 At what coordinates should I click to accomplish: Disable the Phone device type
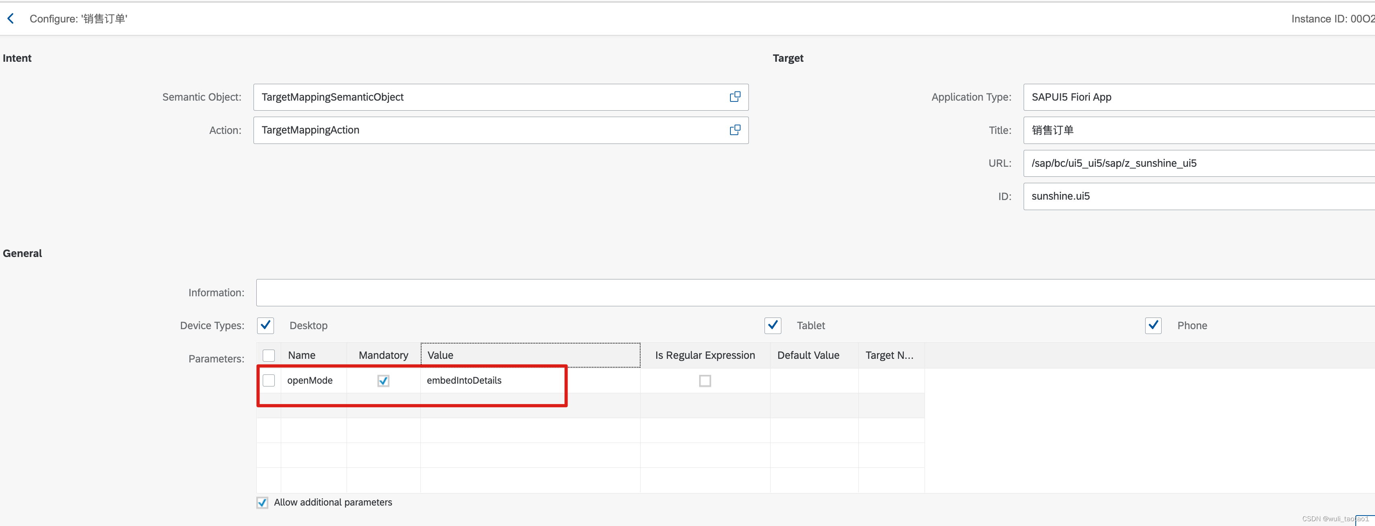[x=1153, y=325]
